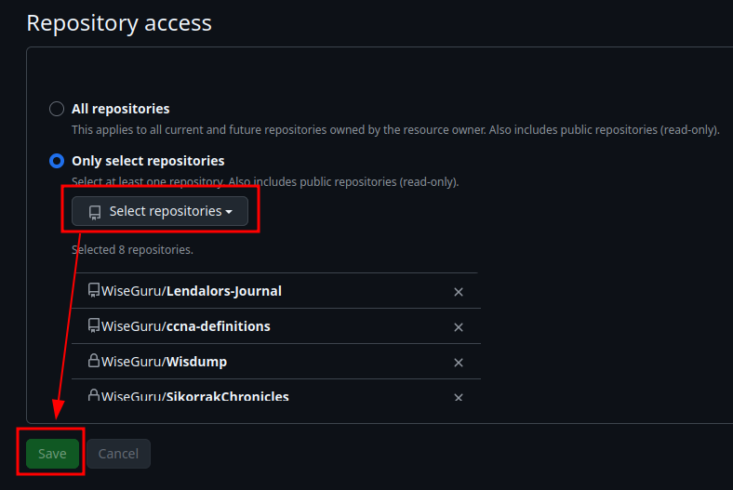Remove WiseGuru/SikorrakChronicles with its X icon
Image resolution: width=733 pixels, height=490 pixels.
pyautogui.click(x=458, y=397)
